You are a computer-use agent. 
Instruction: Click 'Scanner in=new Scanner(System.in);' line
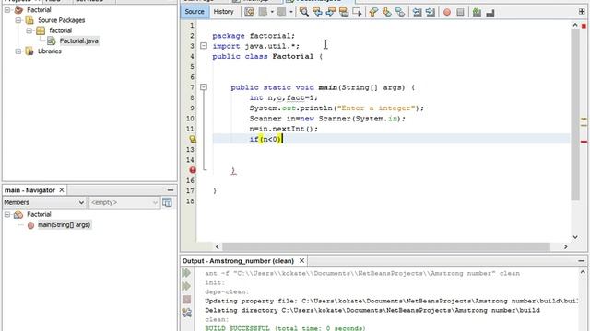coord(327,119)
